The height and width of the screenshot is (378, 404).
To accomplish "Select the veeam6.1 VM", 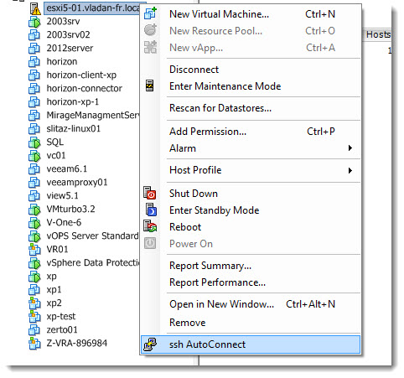I will [x=67, y=168].
